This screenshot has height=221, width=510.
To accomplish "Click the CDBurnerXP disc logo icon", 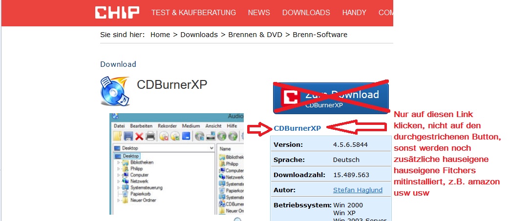I will (115, 91).
